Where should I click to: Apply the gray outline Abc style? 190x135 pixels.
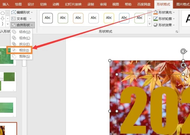pos(93,18)
